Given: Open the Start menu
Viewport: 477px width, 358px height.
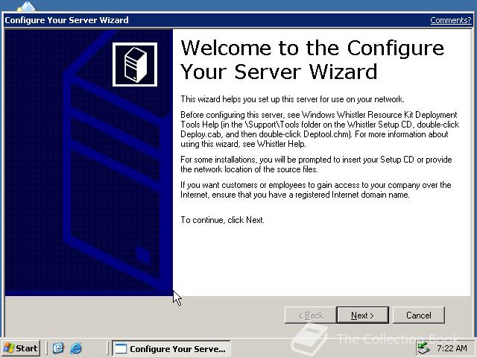Looking at the screenshot, I should (x=20, y=348).
